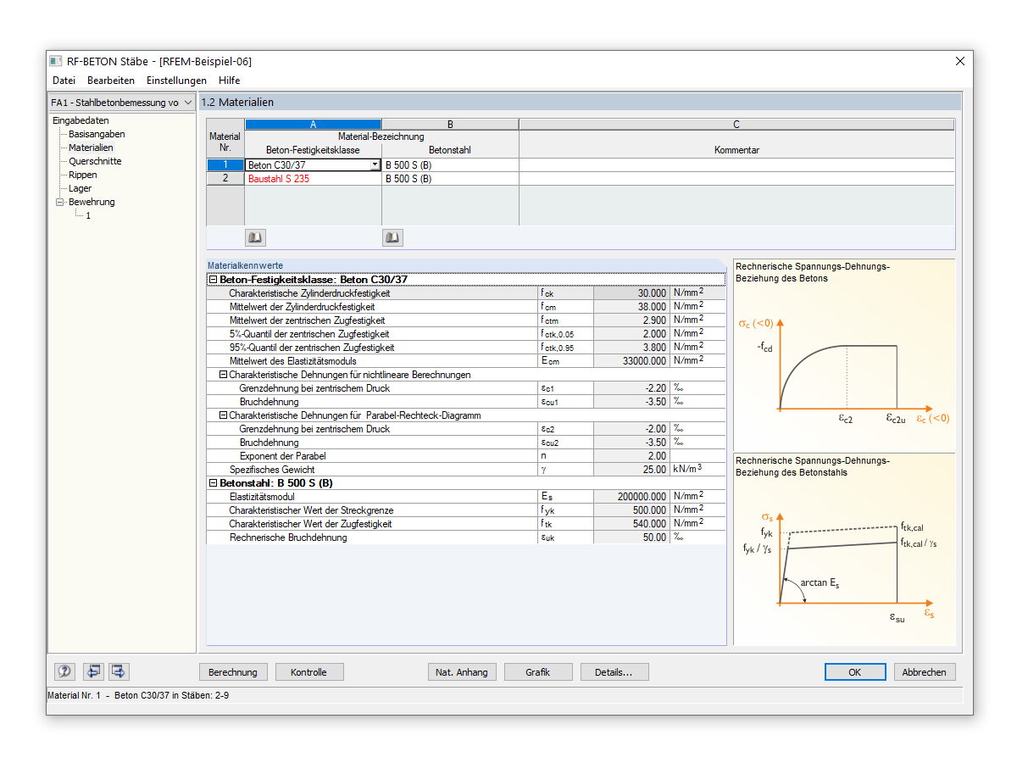Select Rippen in the navigator tree
The image size is (1017, 763).
83,175
